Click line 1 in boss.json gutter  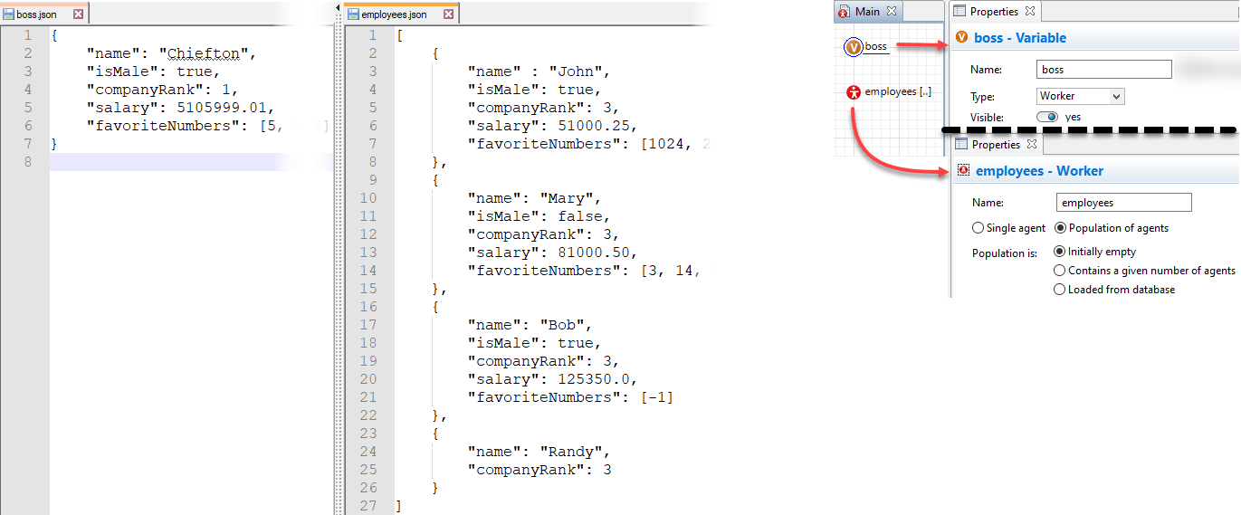pyautogui.click(x=27, y=35)
